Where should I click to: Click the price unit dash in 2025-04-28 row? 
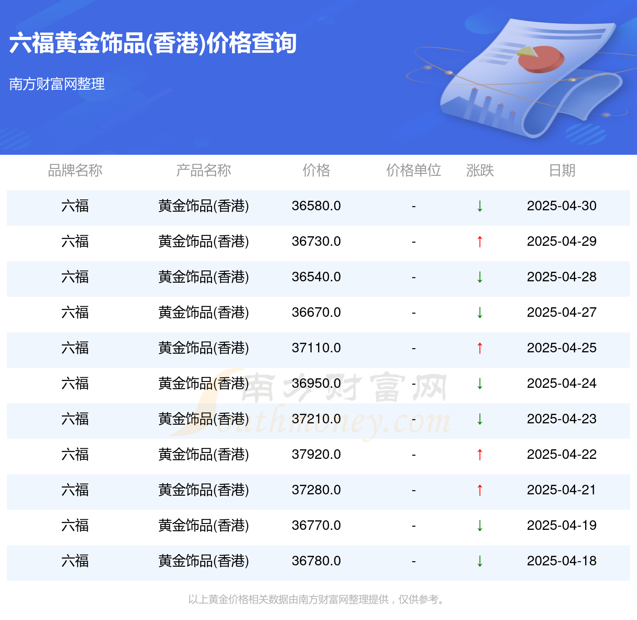coord(414,277)
